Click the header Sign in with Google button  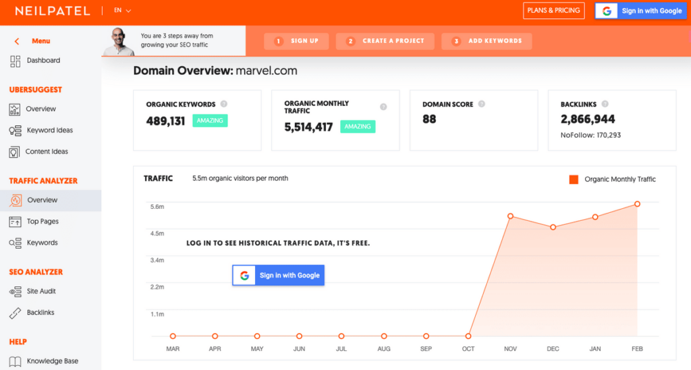click(x=641, y=11)
